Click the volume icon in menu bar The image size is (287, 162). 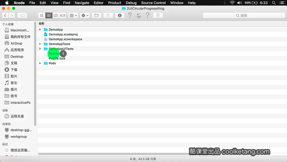pos(240,3)
